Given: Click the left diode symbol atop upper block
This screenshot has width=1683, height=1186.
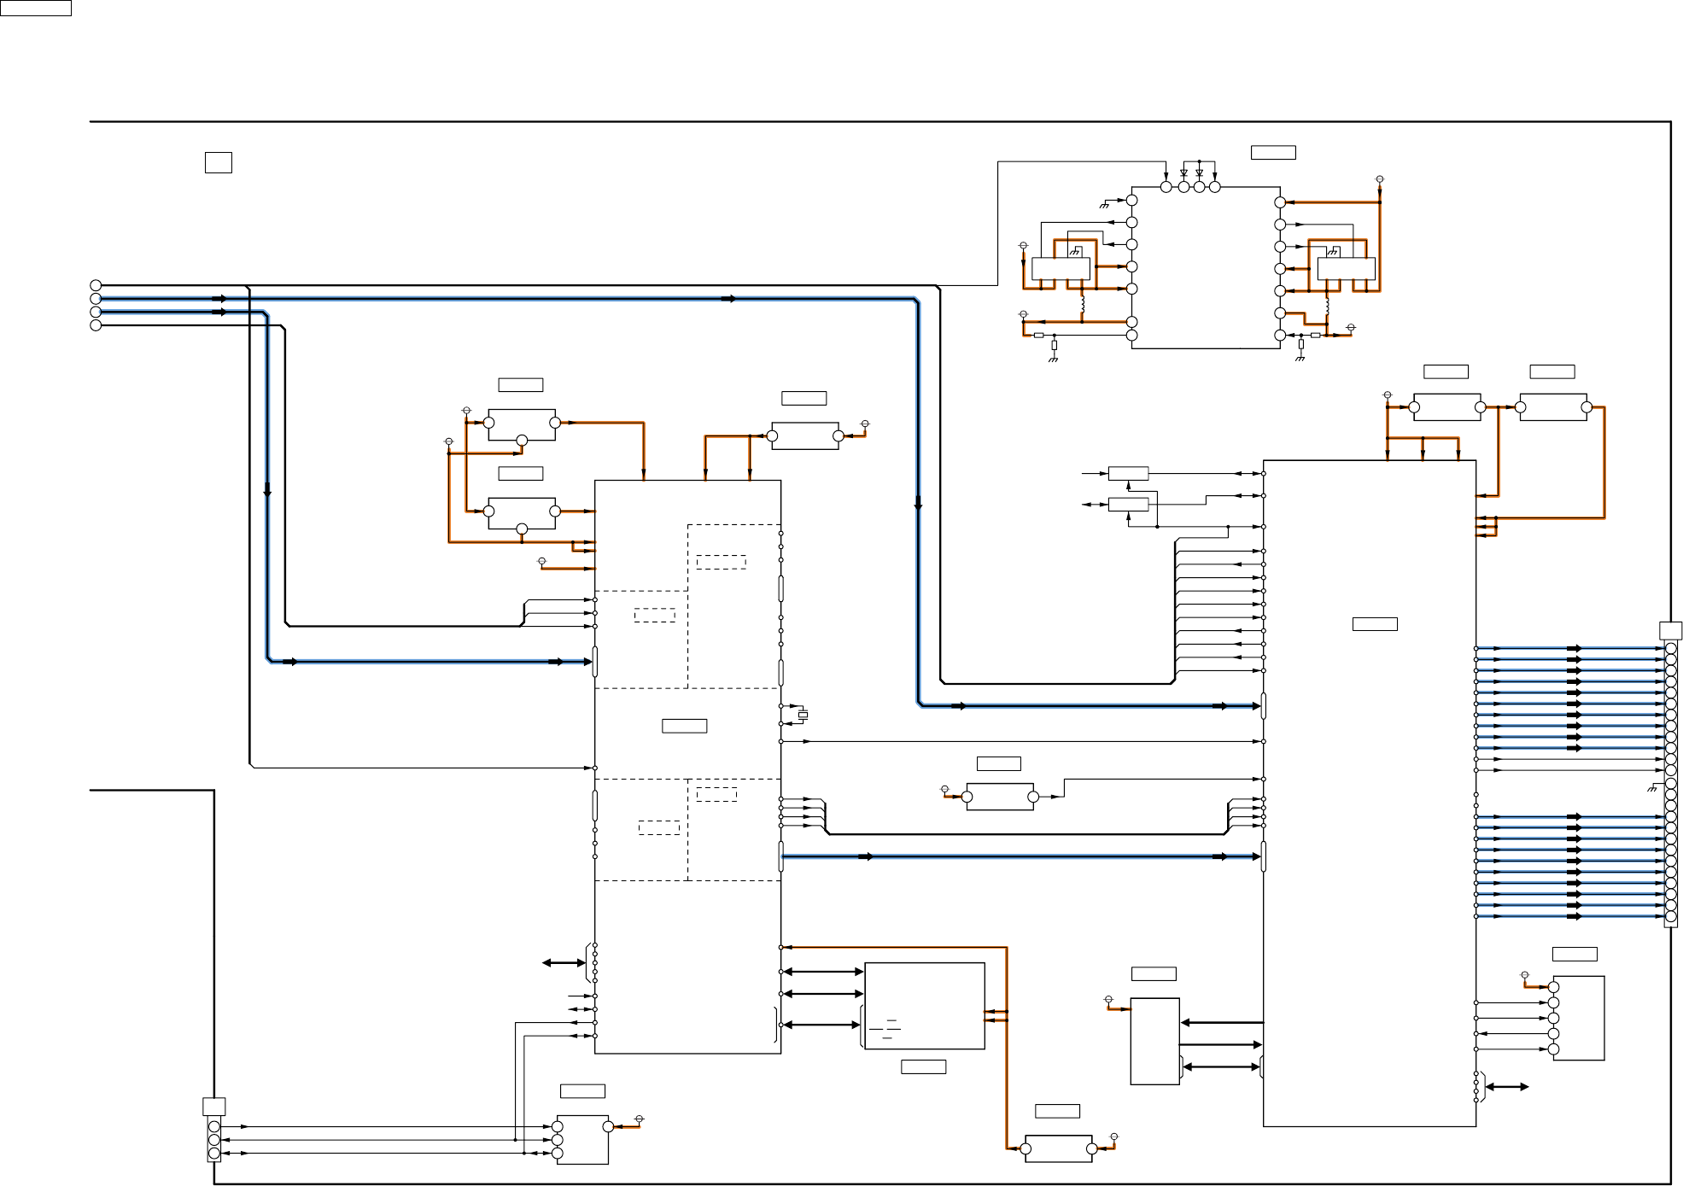Looking at the screenshot, I should click(1183, 173).
